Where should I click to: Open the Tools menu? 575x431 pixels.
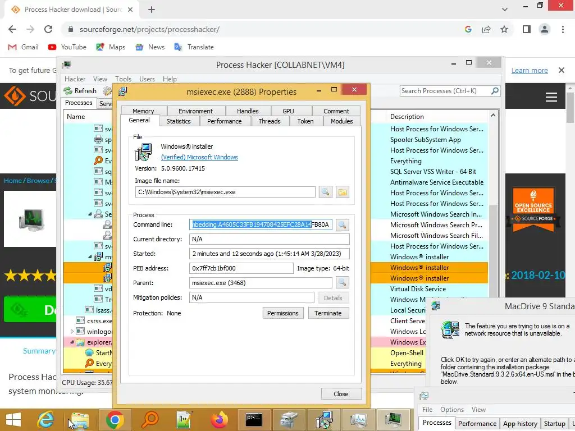click(123, 79)
